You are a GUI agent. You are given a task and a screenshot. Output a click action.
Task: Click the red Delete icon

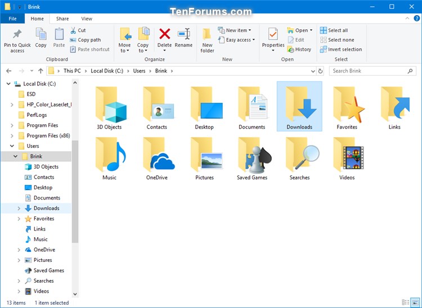click(x=164, y=34)
